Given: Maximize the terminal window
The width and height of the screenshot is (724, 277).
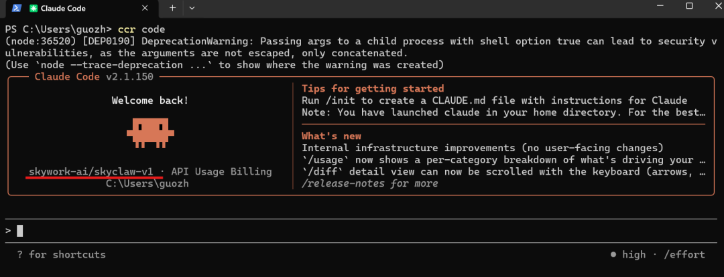Looking at the screenshot, I should click(x=689, y=6).
